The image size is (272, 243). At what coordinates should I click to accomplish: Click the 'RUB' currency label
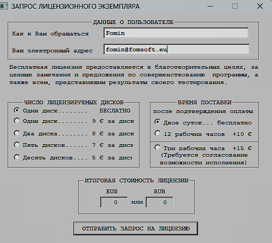[159, 192]
